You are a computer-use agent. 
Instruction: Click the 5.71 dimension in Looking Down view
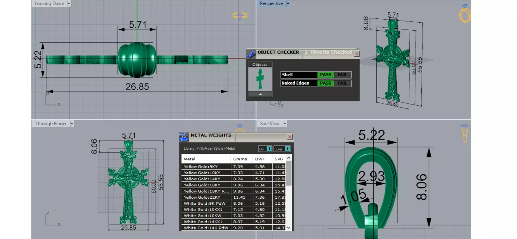tap(138, 25)
